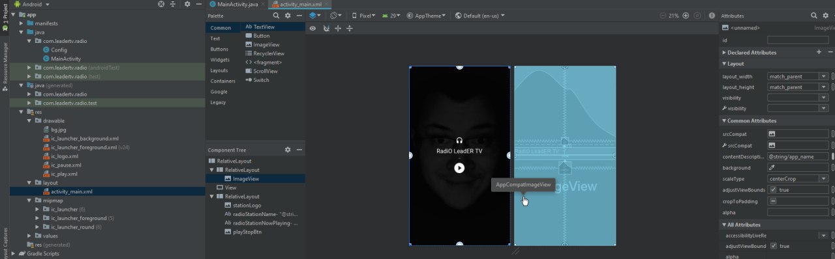Click the play button in preview
Image resolution: width=835 pixels, height=259 pixels.
coord(459,167)
